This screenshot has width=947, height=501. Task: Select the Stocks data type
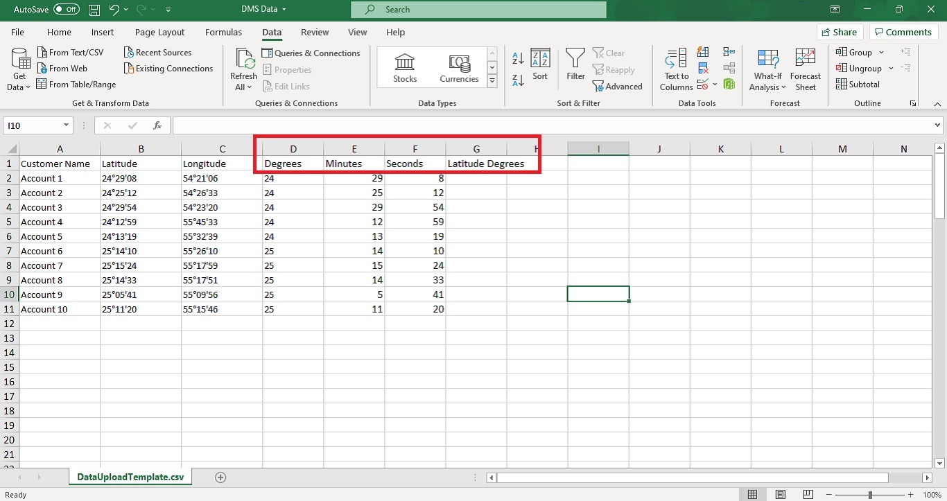(x=404, y=67)
